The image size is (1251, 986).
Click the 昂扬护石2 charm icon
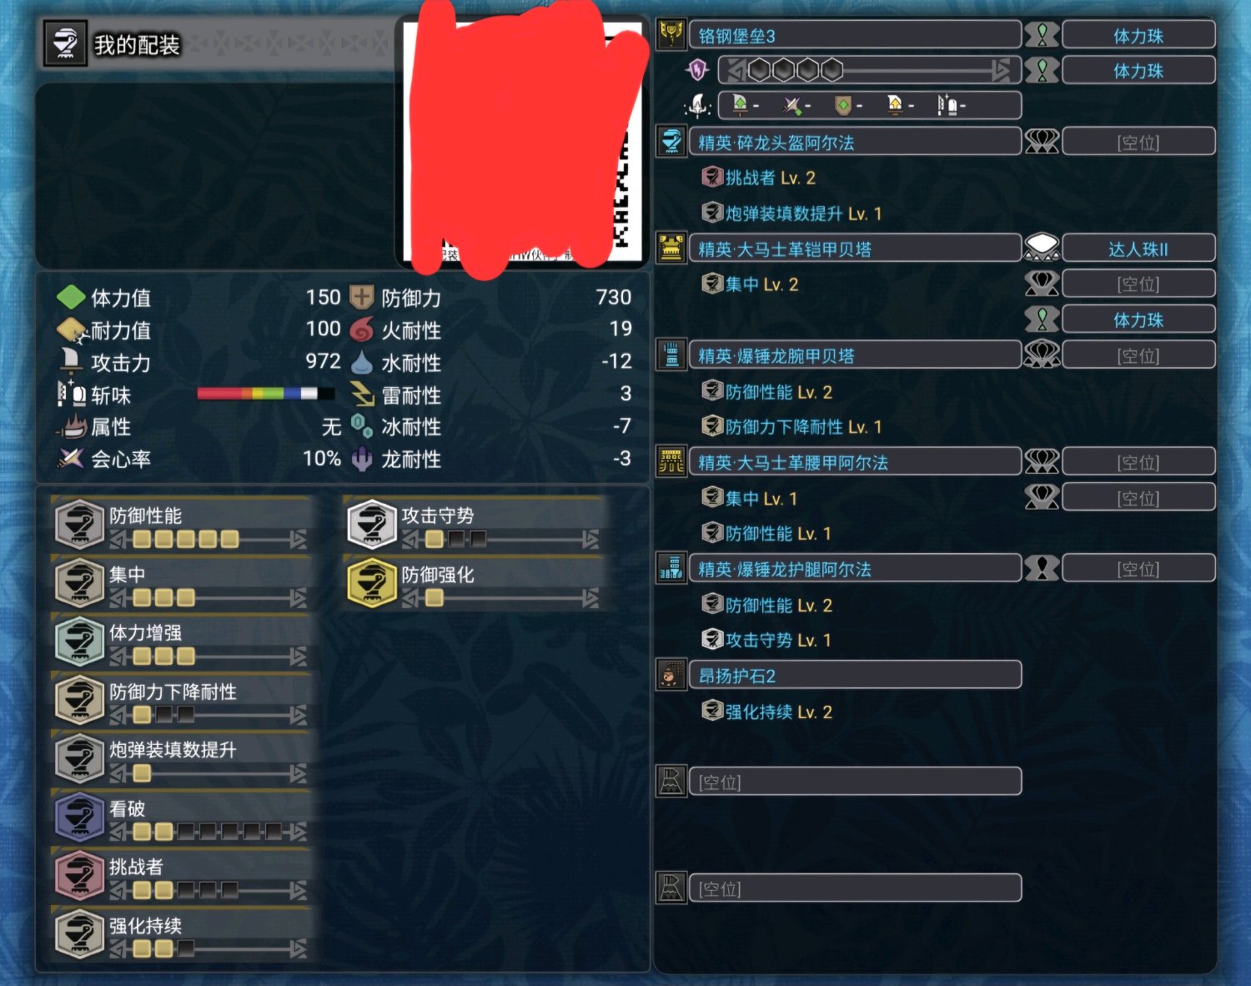tap(671, 676)
